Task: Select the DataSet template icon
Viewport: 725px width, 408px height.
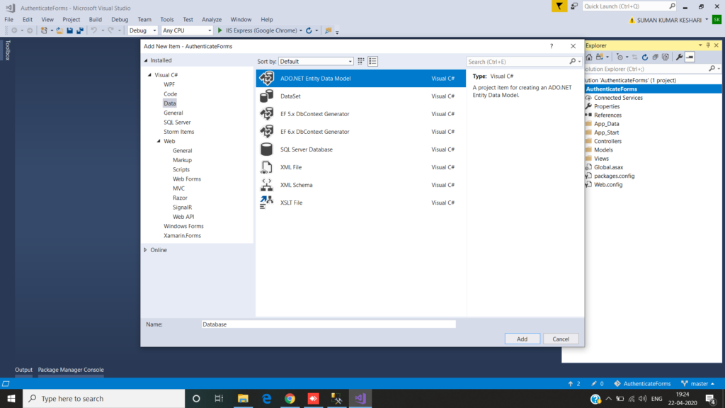Action: [266, 96]
